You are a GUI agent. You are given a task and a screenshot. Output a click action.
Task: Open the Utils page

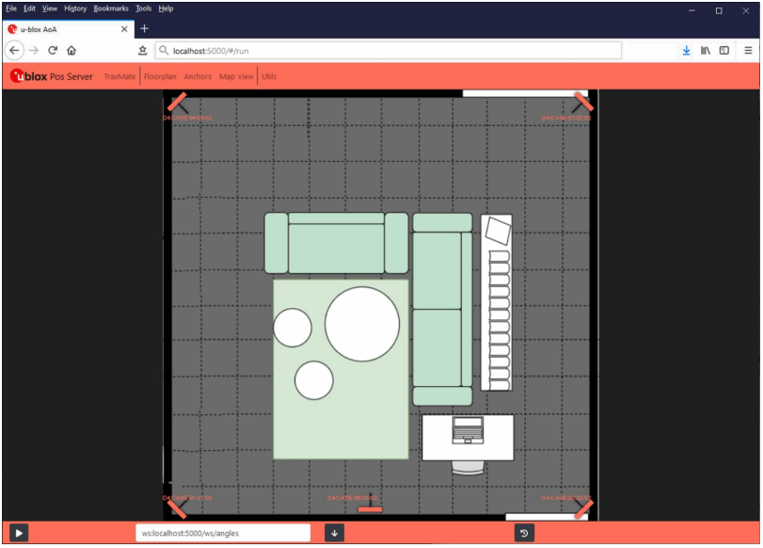coord(269,76)
